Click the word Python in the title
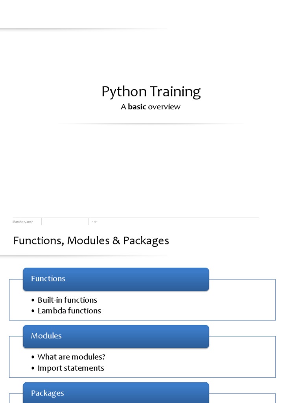The height and width of the screenshot is (403, 302). [121, 92]
